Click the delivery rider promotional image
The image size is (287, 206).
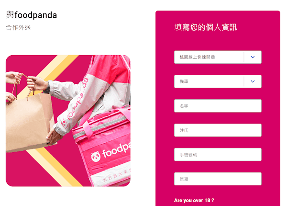click(68, 121)
